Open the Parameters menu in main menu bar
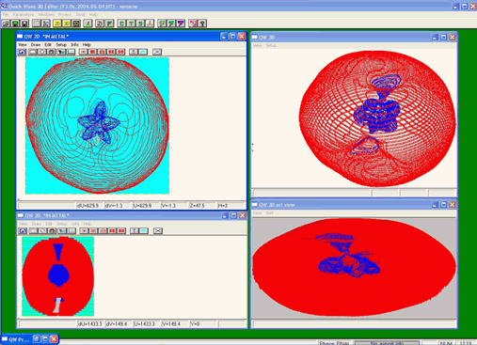Image resolution: width=477 pixels, height=345 pixels. [x=24, y=15]
